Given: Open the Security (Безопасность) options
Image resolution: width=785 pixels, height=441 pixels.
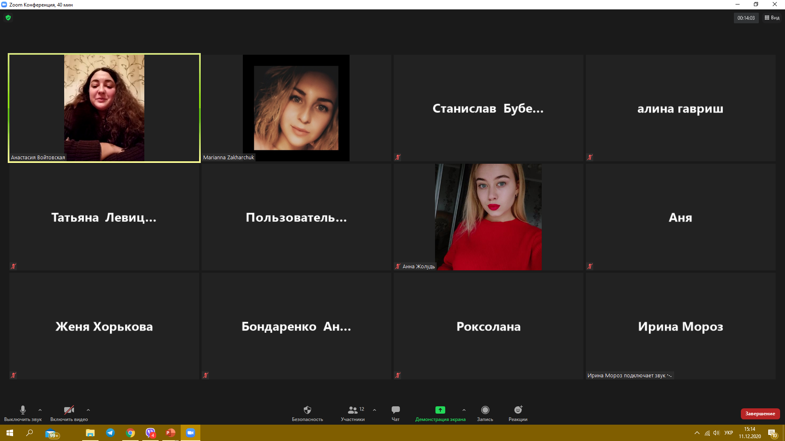Looking at the screenshot, I should coord(307,413).
